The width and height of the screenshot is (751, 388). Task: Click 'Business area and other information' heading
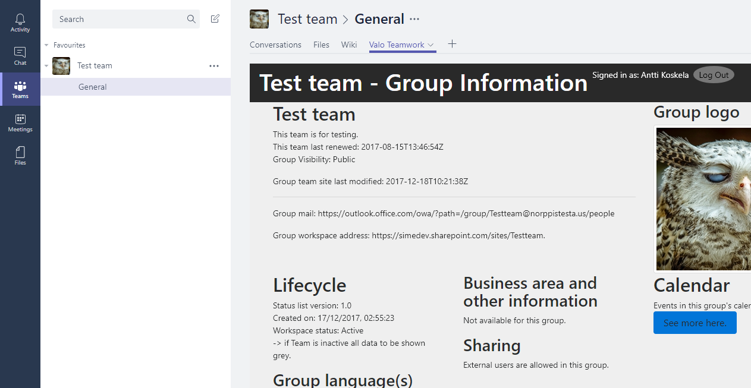coord(530,292)
